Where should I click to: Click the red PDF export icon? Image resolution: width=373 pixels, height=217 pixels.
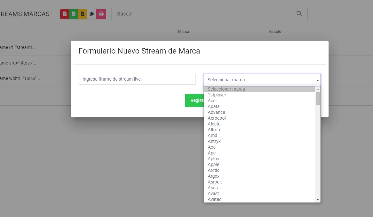pyautogui.click(x=65, y=14)
